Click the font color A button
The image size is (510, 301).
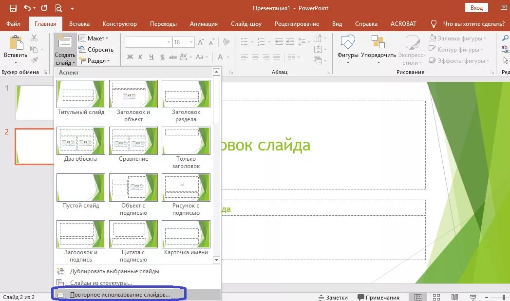click(220, 57)
